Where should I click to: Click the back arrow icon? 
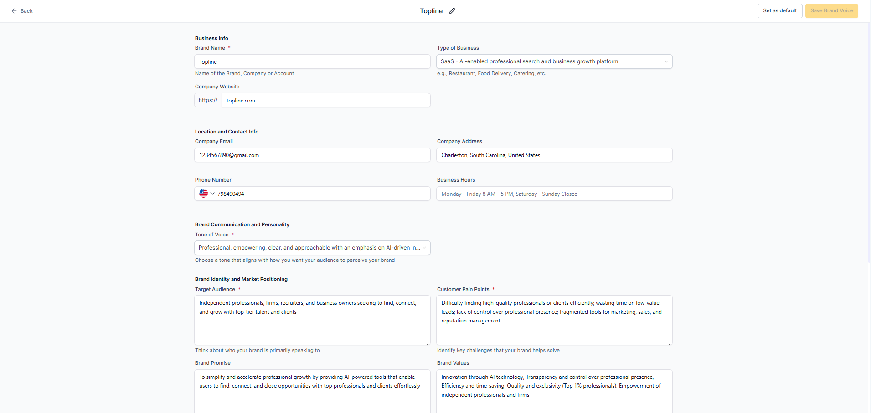click(14, 11)
